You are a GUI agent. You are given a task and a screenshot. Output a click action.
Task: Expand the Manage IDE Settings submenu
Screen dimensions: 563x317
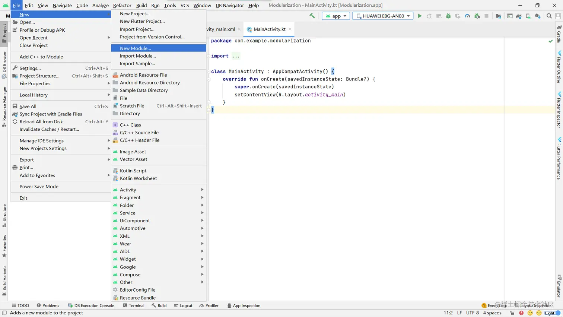(61, 141)
